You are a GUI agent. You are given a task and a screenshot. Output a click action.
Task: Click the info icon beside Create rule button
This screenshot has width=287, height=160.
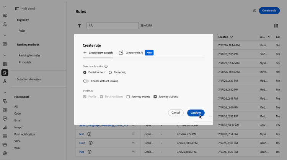coord(254,11)
